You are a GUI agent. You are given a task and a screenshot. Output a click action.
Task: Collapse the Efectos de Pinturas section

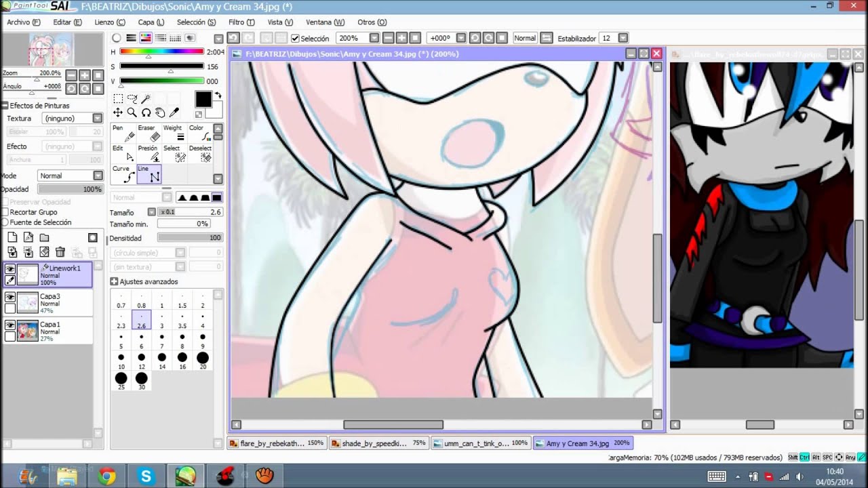pos(5,106)
